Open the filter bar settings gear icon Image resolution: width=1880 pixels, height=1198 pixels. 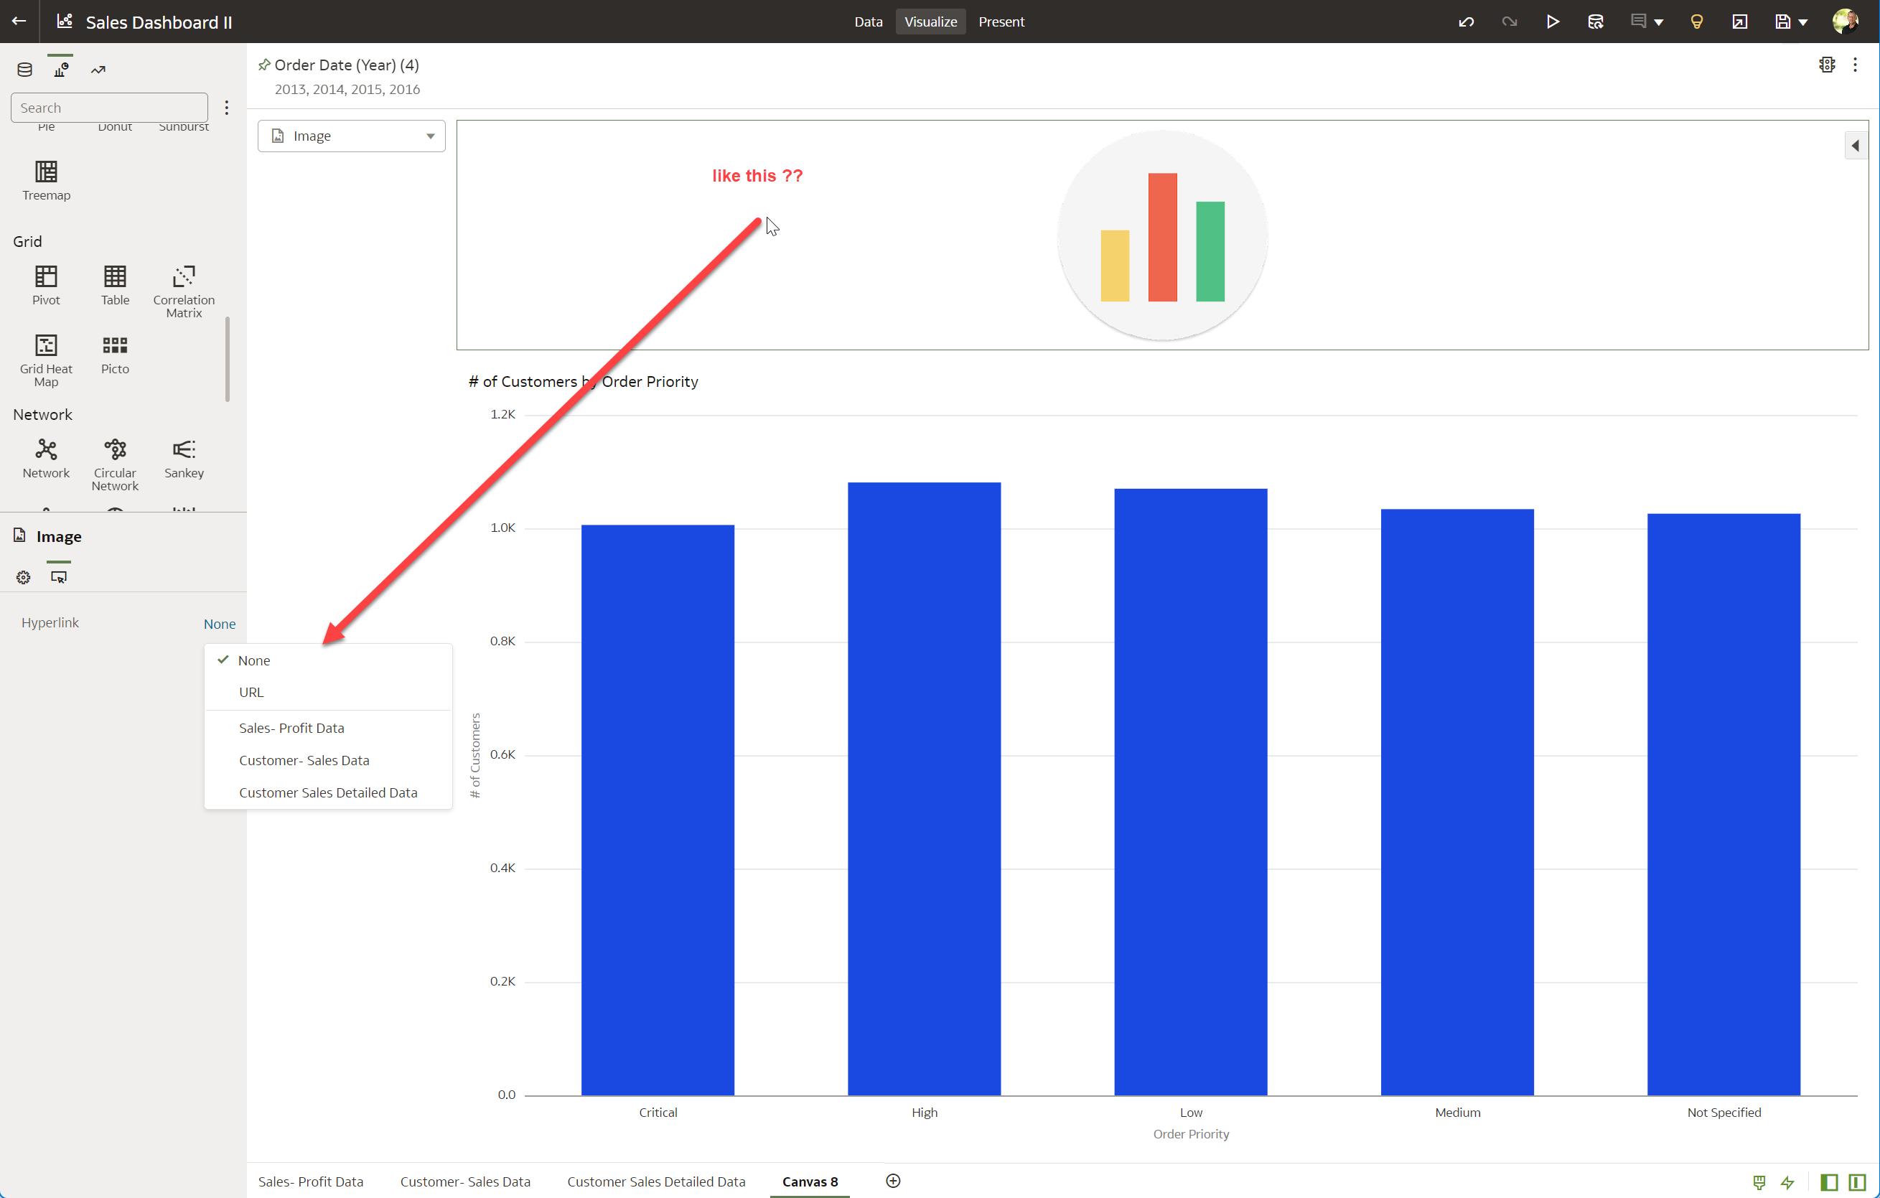click(1827, 65)
